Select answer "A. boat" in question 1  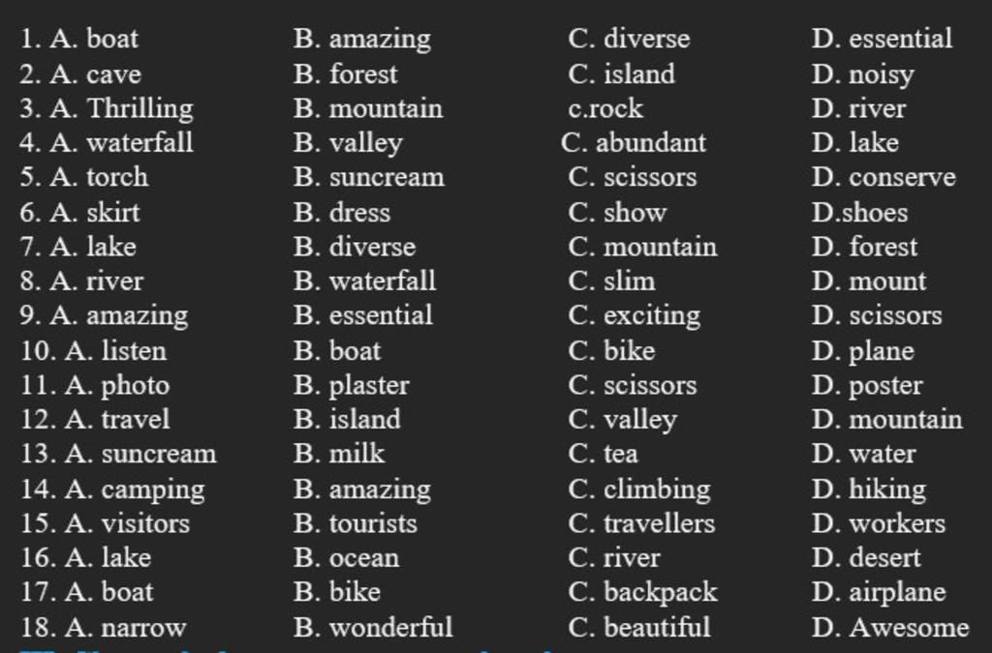click(x=94, y=39)
